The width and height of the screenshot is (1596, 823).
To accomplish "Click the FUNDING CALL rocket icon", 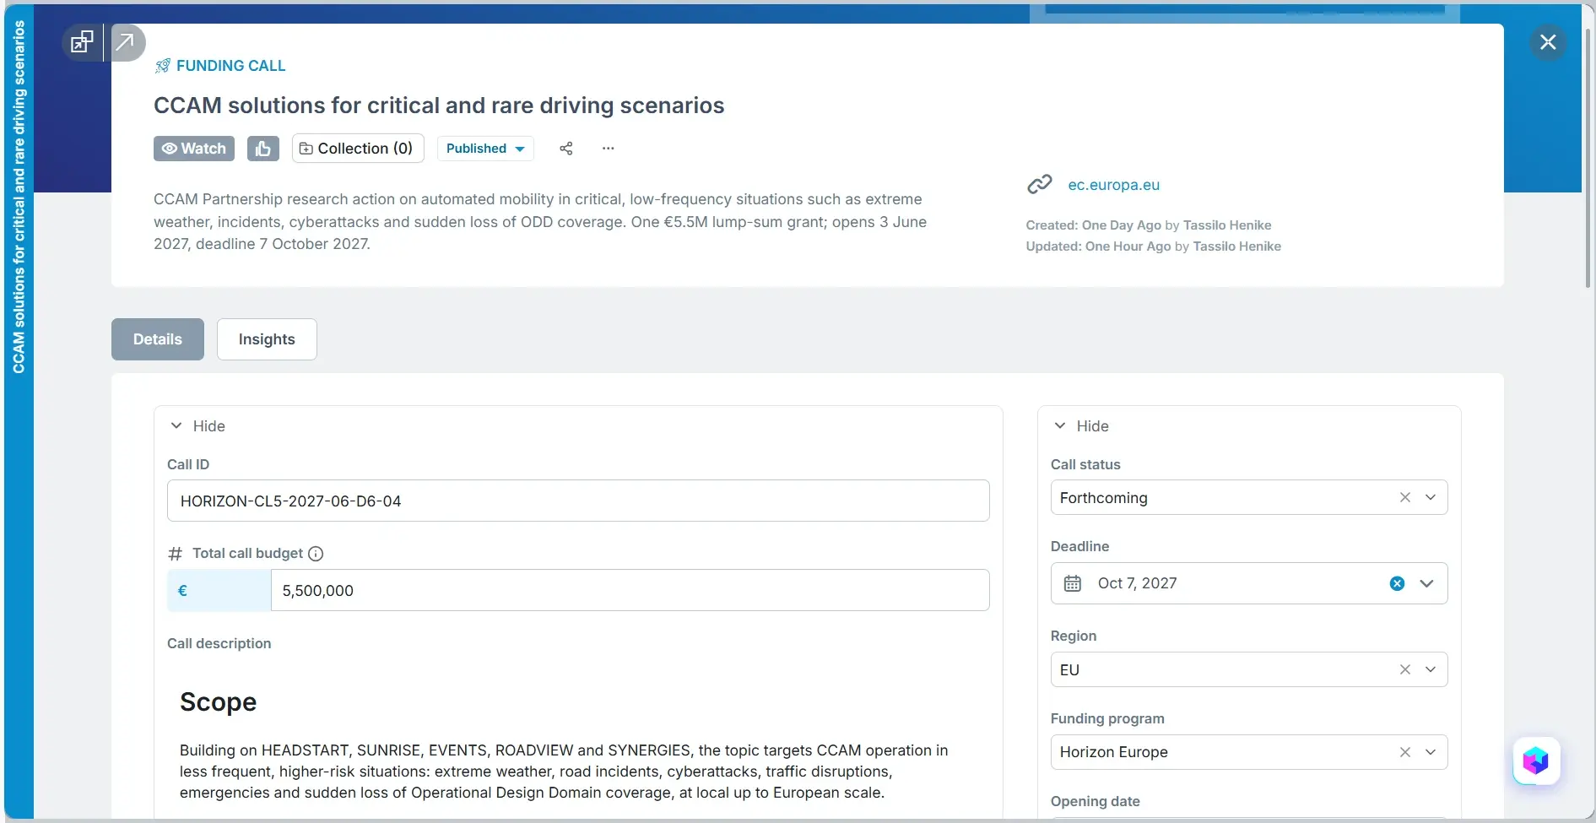I will point(163,66).
